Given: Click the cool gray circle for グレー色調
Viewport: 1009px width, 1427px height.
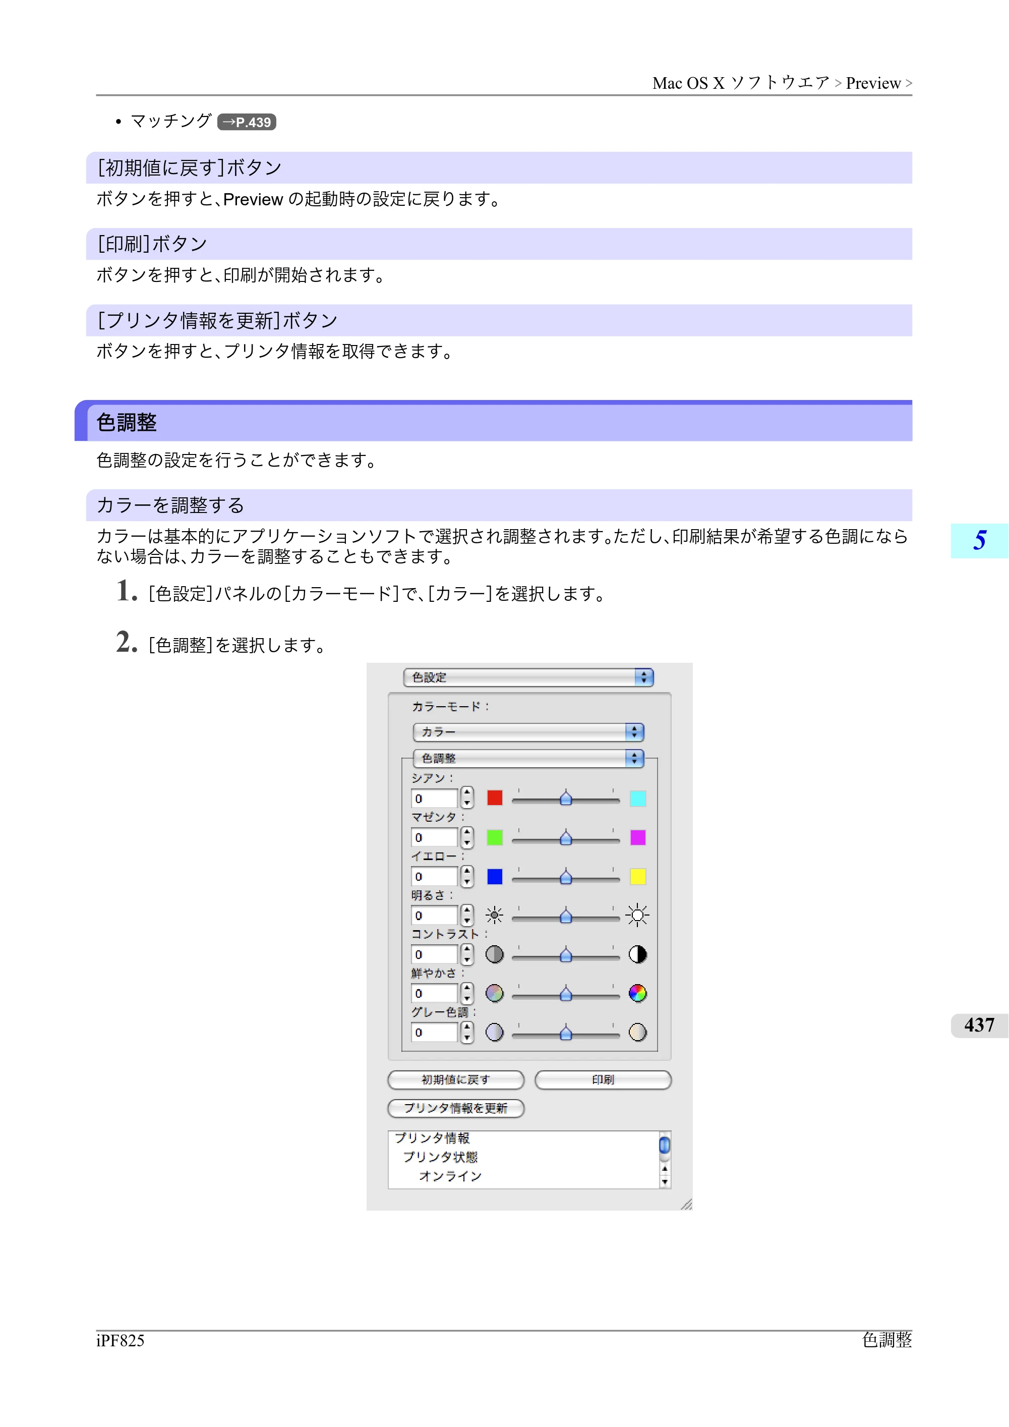Looking at the screenshot, I should point(495,1033).
